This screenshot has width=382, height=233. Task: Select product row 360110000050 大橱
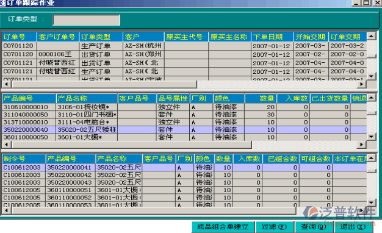point(184,137)
